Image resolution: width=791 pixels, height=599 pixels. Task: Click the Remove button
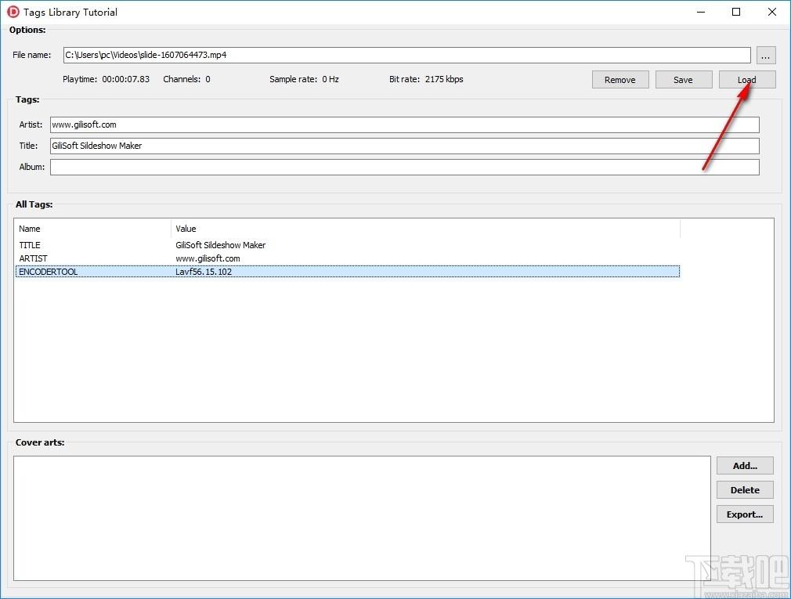tap(620, 80)
